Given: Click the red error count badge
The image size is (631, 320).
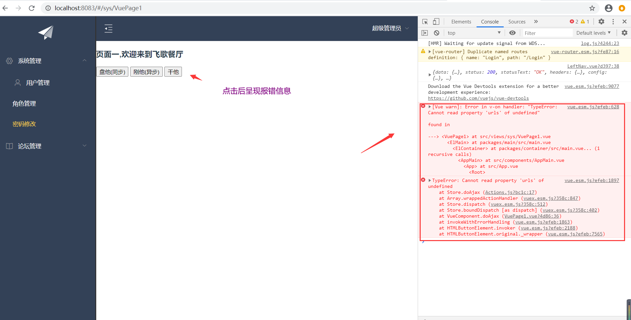Looking at the screenshot, I should 574,21.
